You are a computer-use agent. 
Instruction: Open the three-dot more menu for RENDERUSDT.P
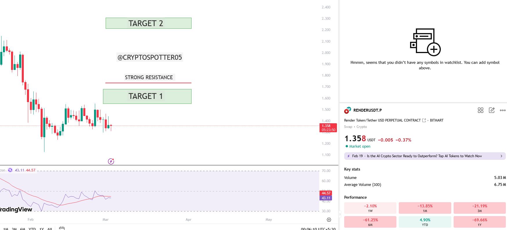point(503,110)
